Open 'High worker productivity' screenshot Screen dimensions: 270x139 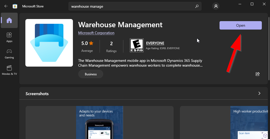pos(224,122)
